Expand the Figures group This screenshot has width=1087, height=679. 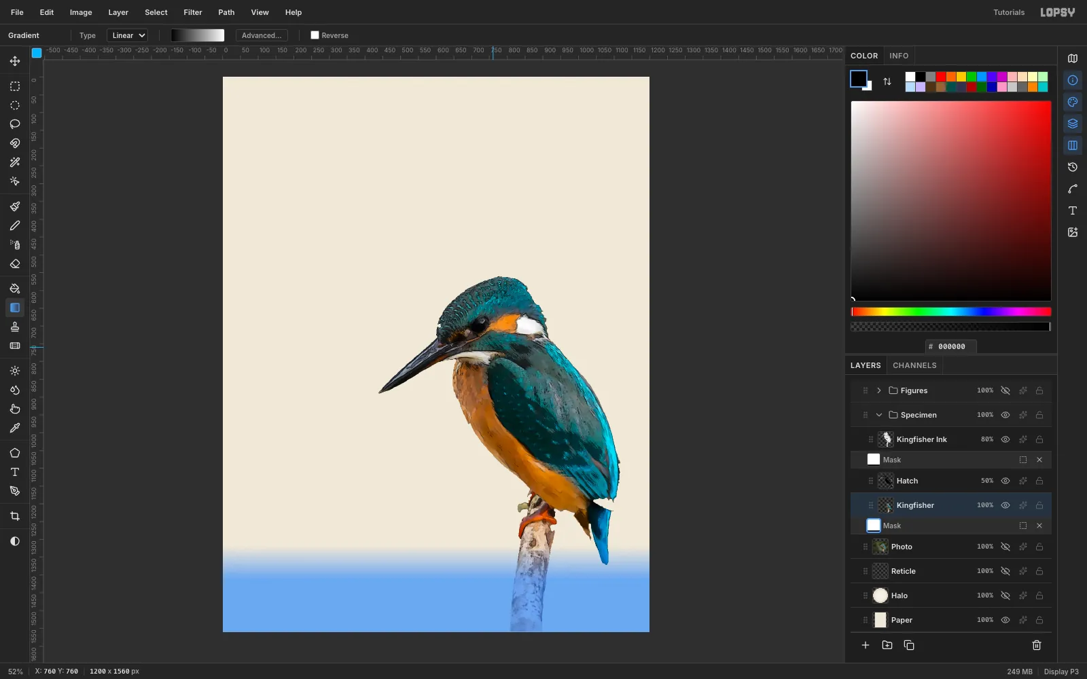(x=879, y=390)
